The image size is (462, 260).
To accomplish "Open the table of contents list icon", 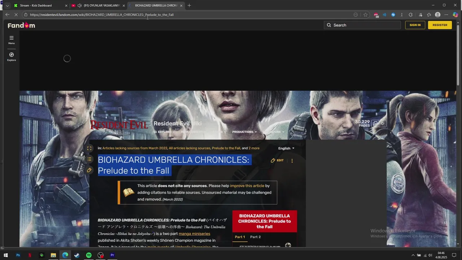I will 89,159.
